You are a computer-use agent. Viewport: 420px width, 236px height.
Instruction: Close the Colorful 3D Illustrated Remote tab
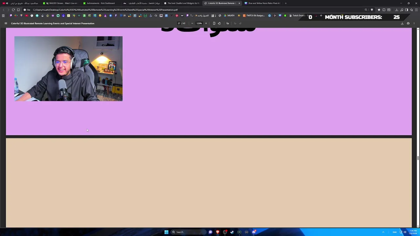click(239, 3)
